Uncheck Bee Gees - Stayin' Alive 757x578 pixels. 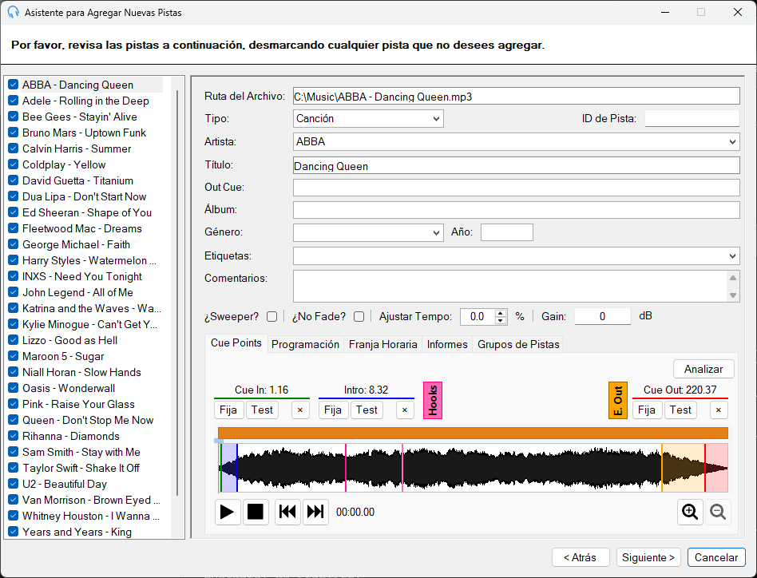(14, 117)
